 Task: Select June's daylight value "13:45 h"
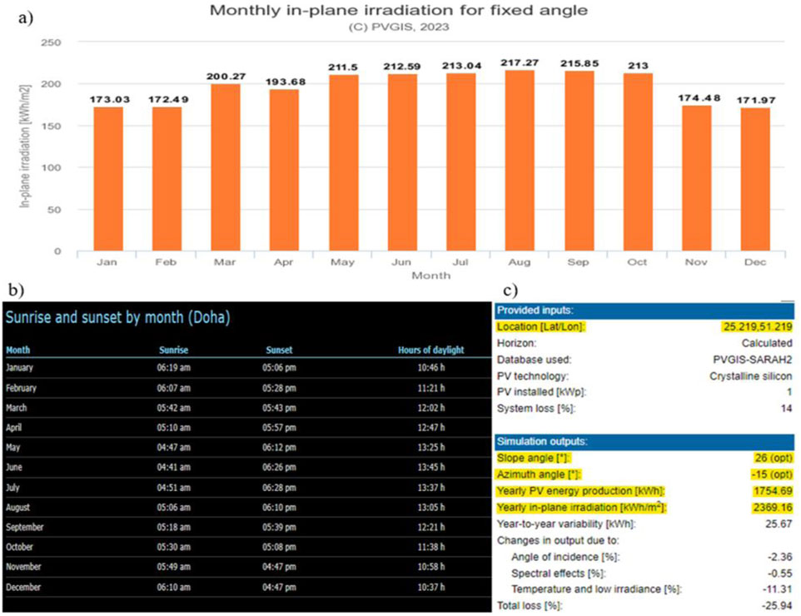click(x=431, y=467)
